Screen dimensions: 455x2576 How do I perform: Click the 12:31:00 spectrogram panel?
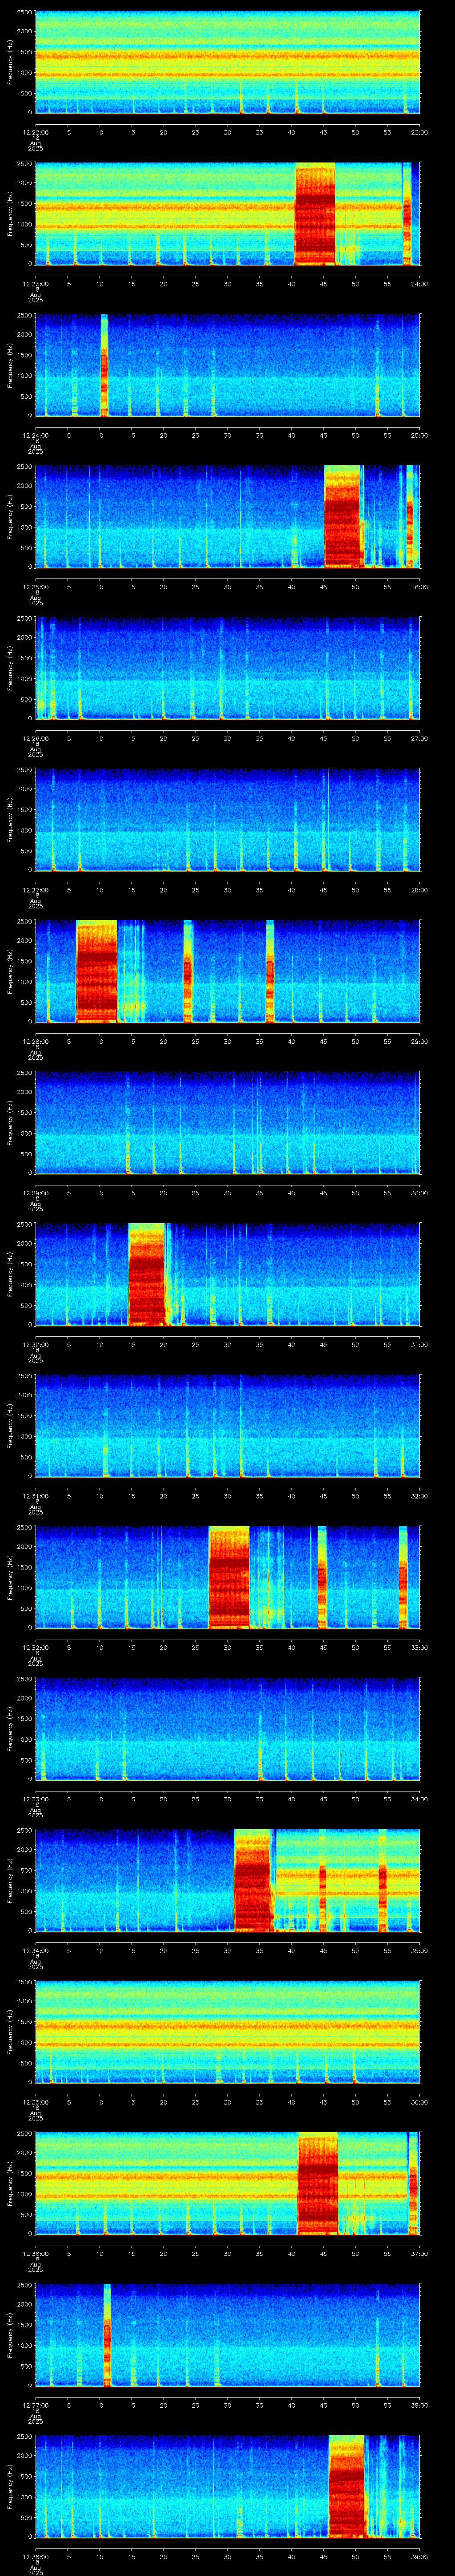[x=227, y=1425]
